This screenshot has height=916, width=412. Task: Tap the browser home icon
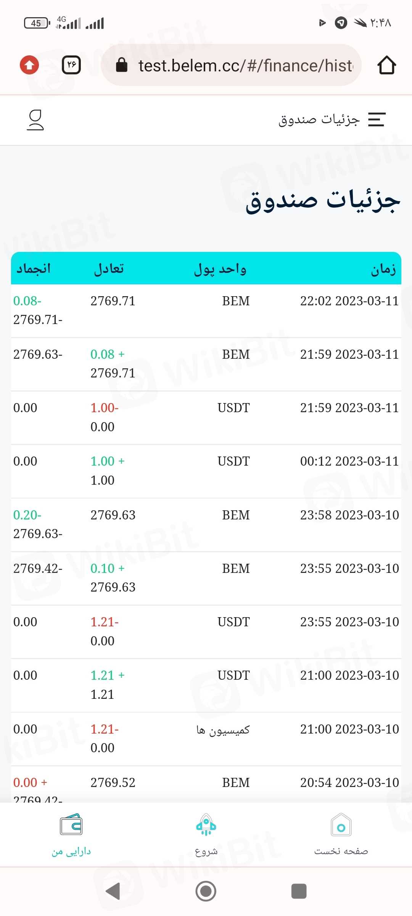pyautogui.click(x=386, y=65)
